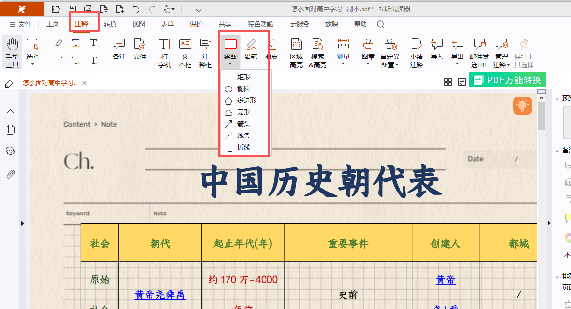Choose Arrow (箭头) from the drawing menu

point(243,124)
